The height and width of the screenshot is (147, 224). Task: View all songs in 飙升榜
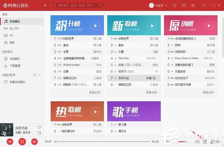(95, 92)
